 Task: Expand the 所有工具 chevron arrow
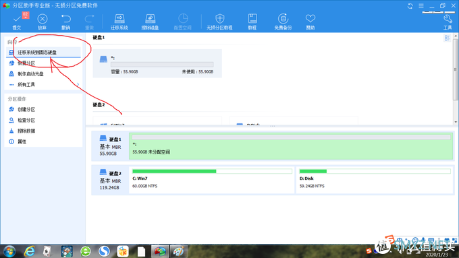click(x=78, y=84)
